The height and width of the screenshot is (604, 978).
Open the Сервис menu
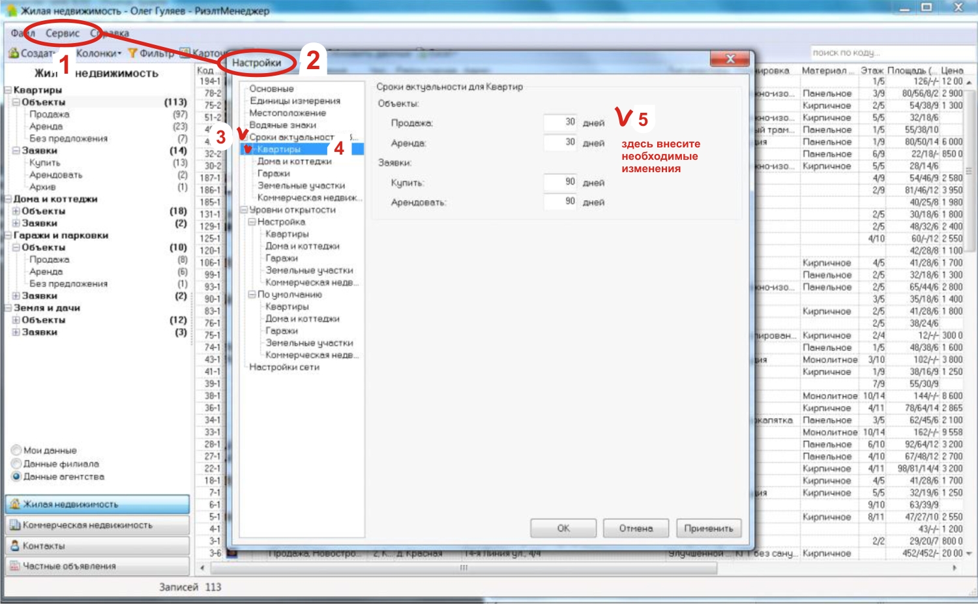pos(63,33)
